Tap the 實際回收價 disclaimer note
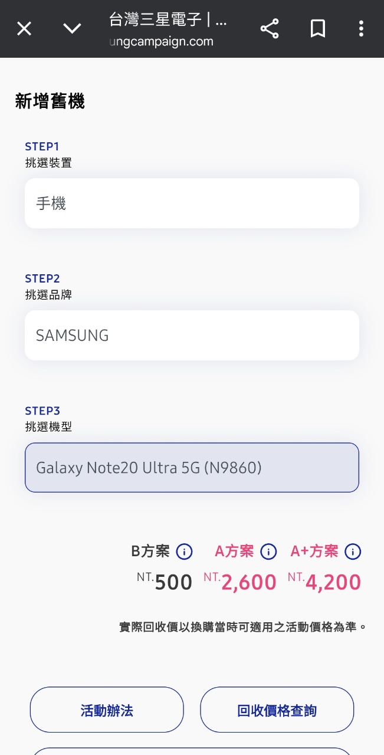Viewport: 384px width, 755px height. [243, 626]
